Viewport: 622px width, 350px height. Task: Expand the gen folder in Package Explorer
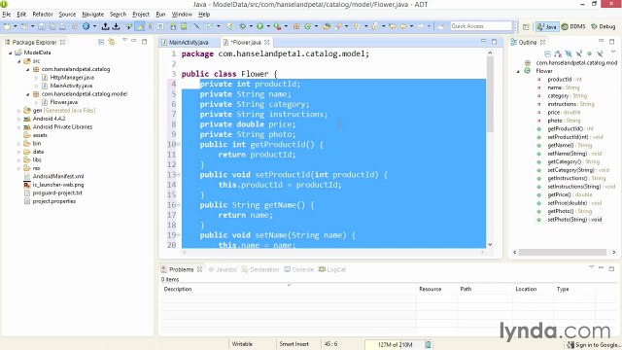pos(18,111)
